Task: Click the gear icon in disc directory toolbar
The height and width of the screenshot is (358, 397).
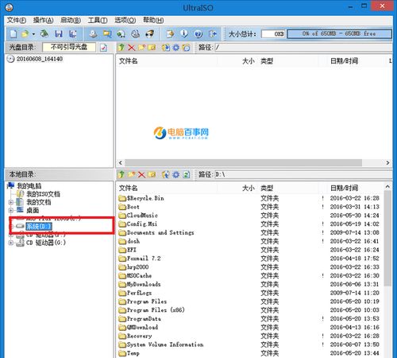Action: tap(175, 48)
